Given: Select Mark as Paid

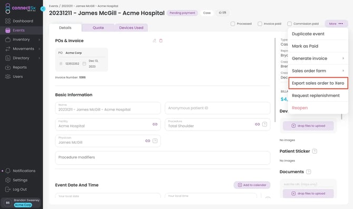Looking at the screenshot, I should click(318, 46).
